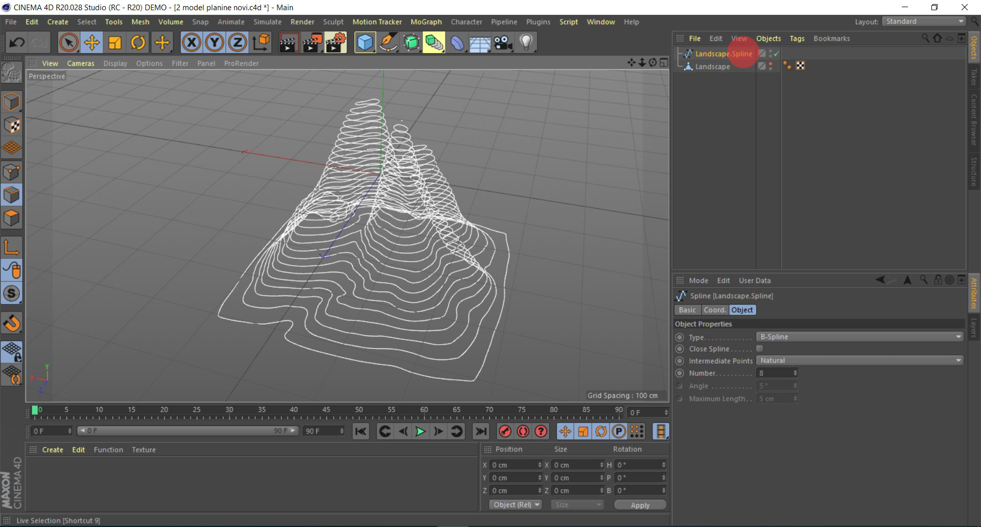Open the Camera object icon
Image resolution: width=981 pixels, height=527 pixels.
pyautogui.click(x=503, y=43)
